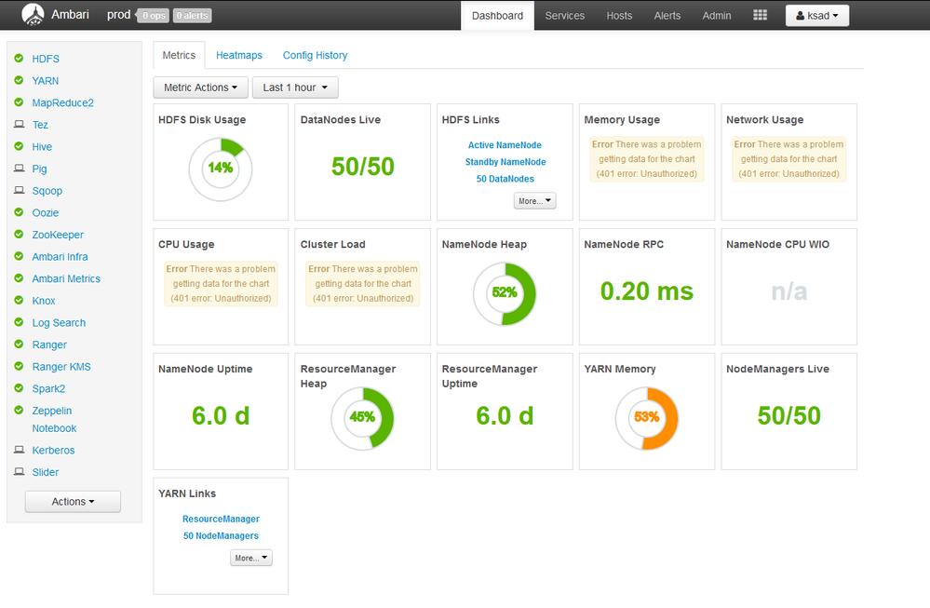Click the Network Usage error message
This screenshot has height=608, width=930.
pyautogui.click(x=788, y=159)
